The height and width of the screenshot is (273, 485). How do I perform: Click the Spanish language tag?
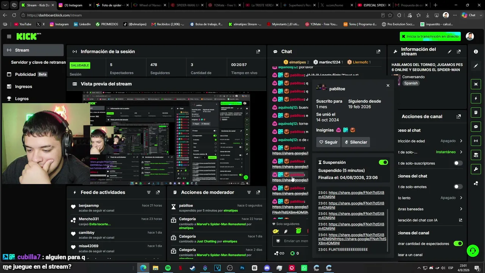point(411,83)
